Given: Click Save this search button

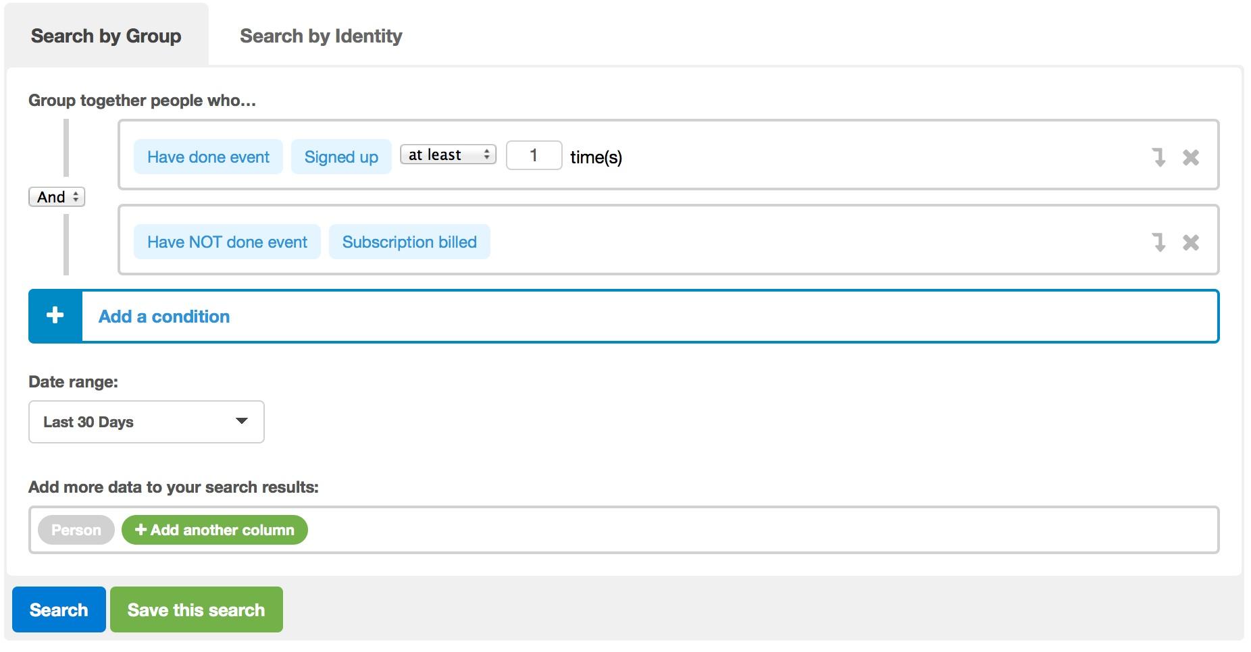Looking at the screenshot, I should pos(197,609).
